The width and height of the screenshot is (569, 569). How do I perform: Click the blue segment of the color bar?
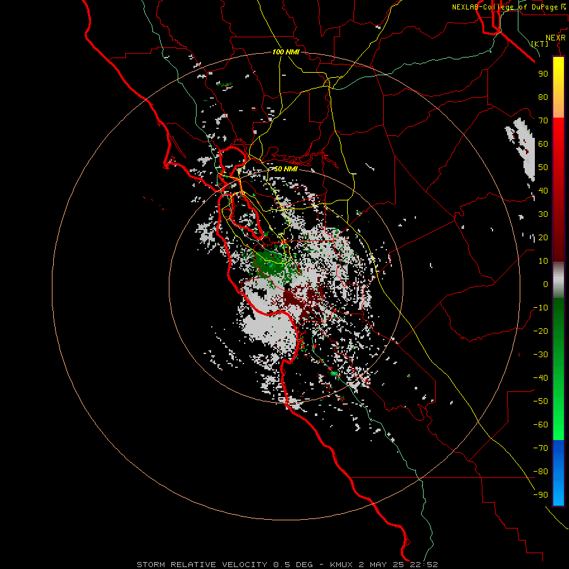click(558, 472)
